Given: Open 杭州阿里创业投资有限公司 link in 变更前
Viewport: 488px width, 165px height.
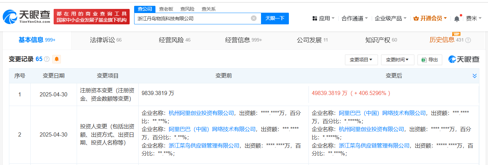Looking at the screenshot, I should coord(201,113).
